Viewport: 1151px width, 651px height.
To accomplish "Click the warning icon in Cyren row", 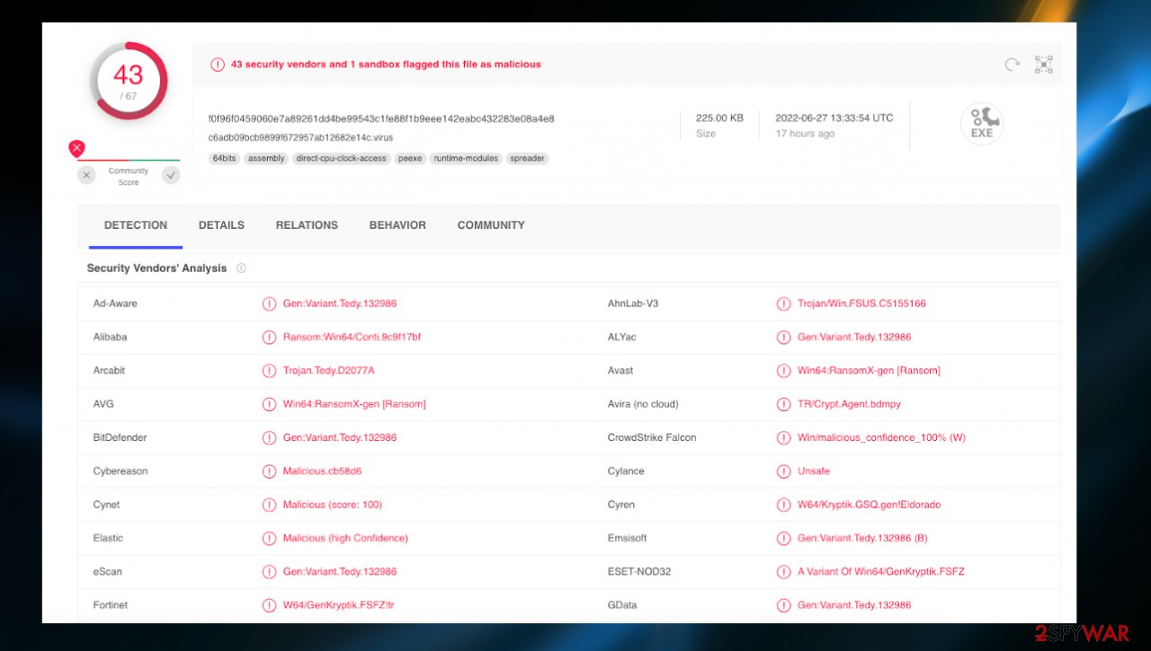I will pyautogui.click(x=784, y=505).
